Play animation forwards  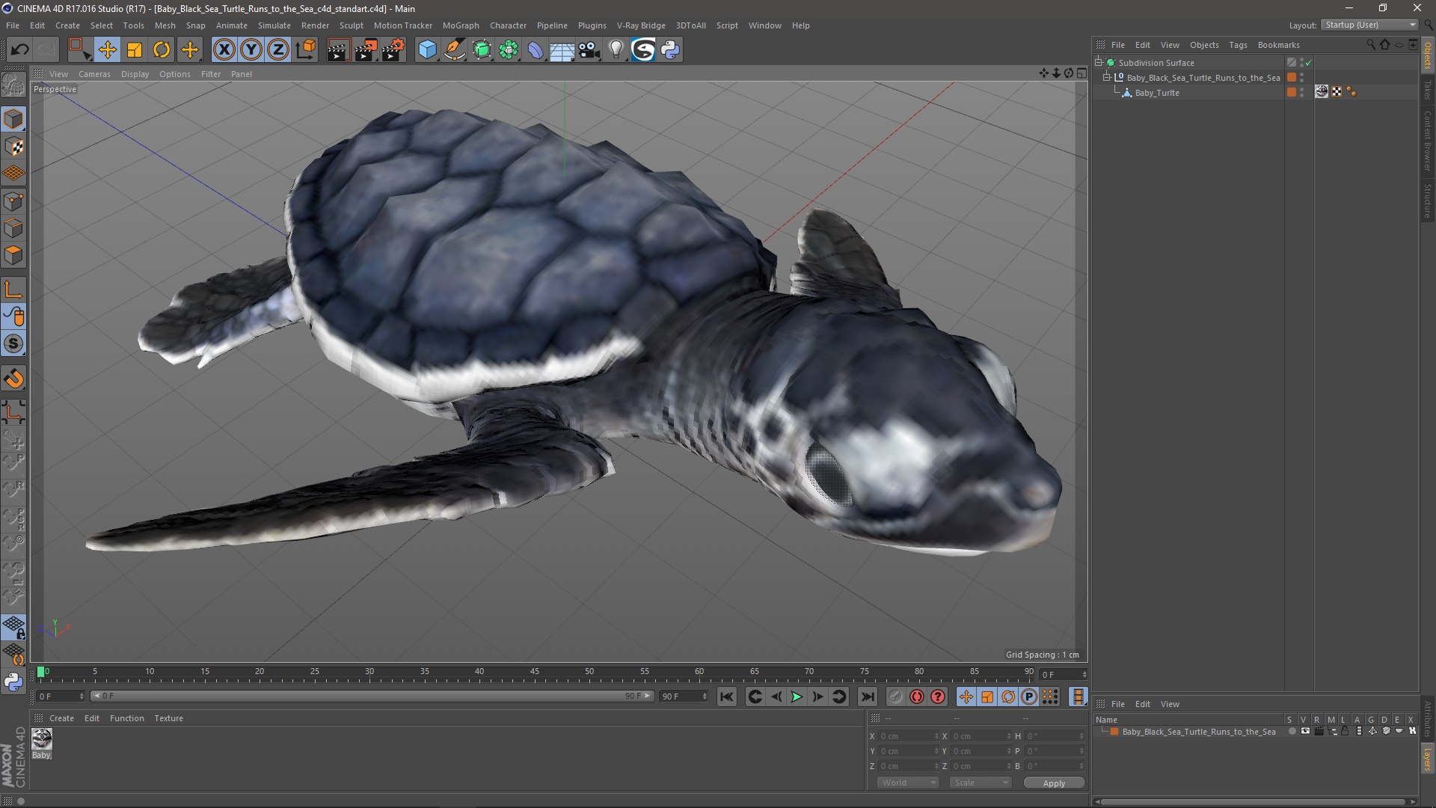797,697
